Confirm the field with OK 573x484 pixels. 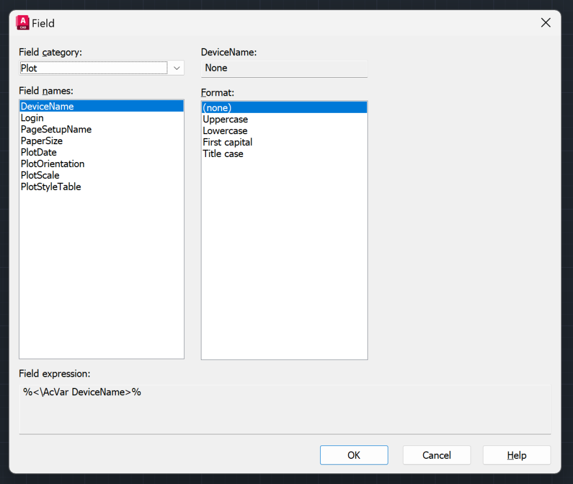354,455
